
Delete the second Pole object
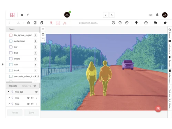pos(32,104)
